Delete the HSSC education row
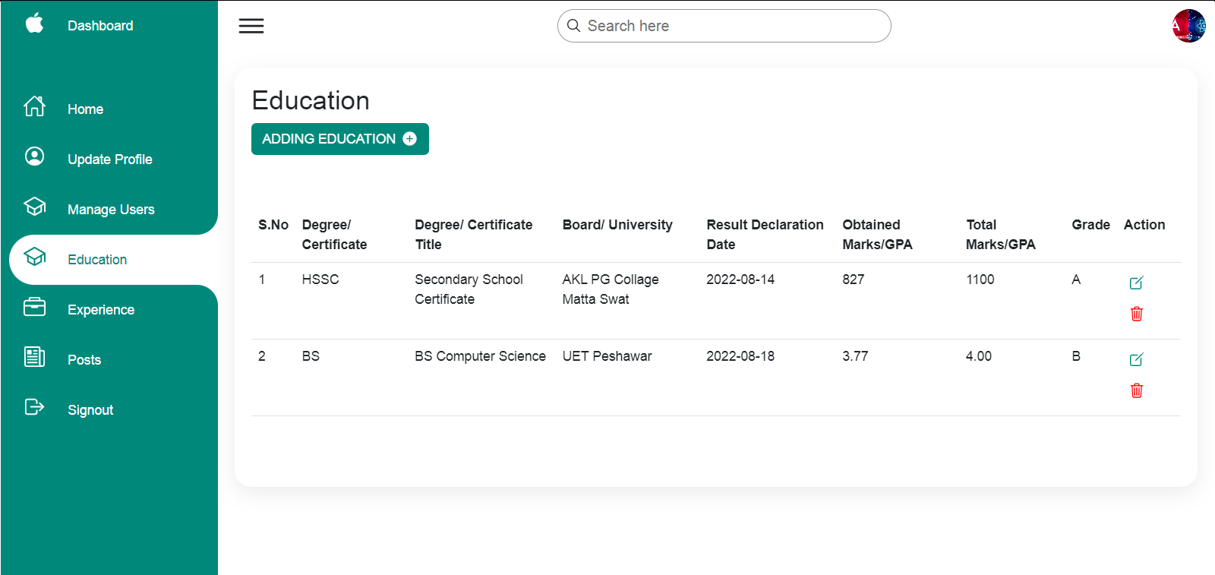Image resolution: width=1215 pixels, height=575 pixels. (1137, 314)
